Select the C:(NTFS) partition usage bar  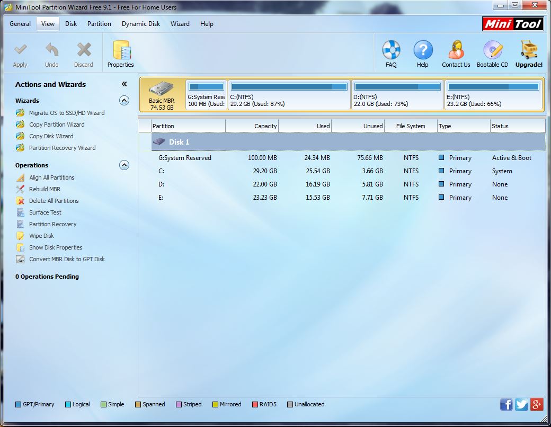coord(289,86)
